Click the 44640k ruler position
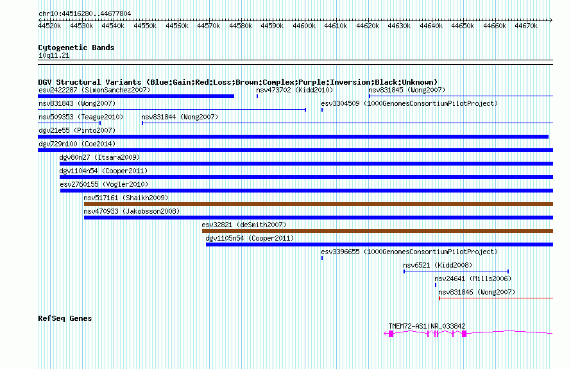The width and height of the screenshot is (571, 369). (x=431, y=26)
